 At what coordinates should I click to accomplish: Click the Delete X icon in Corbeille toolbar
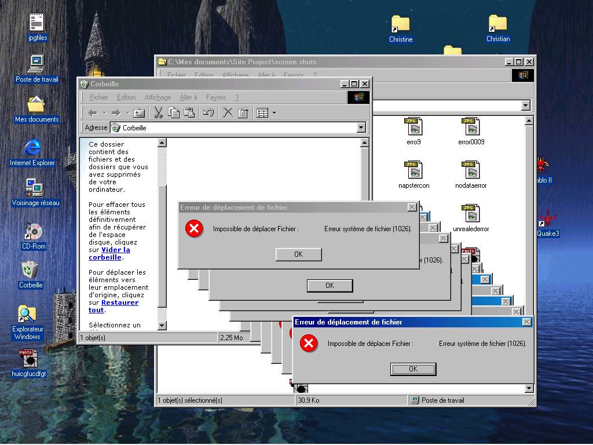pos(228,113)
